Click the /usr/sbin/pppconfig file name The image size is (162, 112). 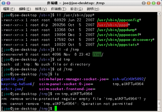(x=118, y=20)
